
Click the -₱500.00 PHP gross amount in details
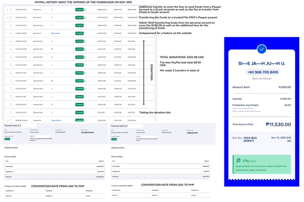click(x=192, y=133)
